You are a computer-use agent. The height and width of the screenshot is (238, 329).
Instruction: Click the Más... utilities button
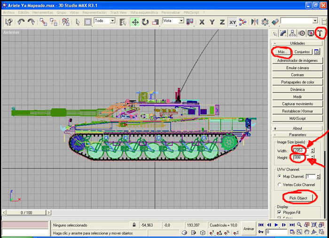pos(282,52)
